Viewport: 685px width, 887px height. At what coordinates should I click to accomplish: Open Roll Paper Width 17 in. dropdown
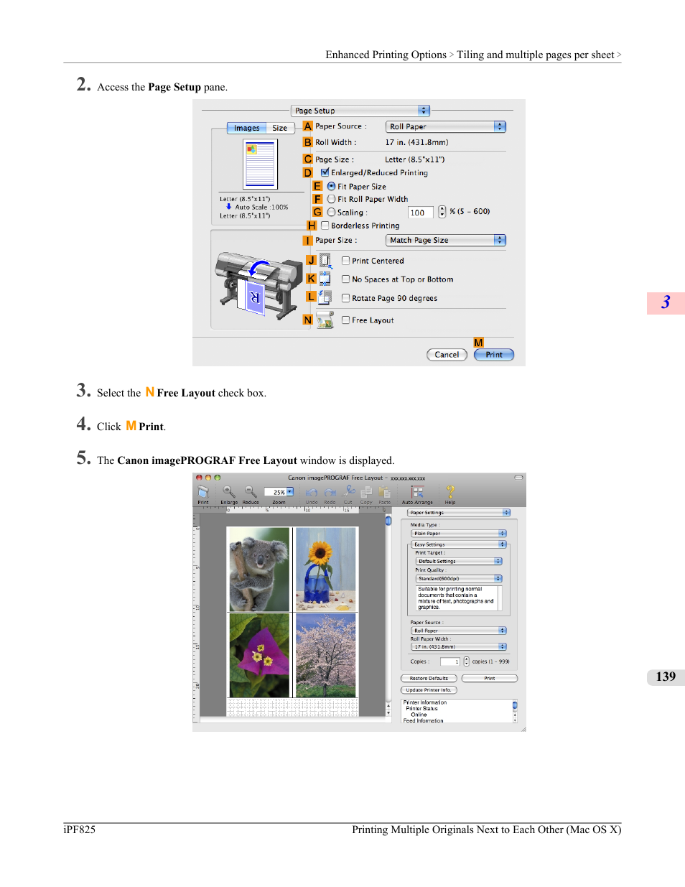tap(459, 646)
